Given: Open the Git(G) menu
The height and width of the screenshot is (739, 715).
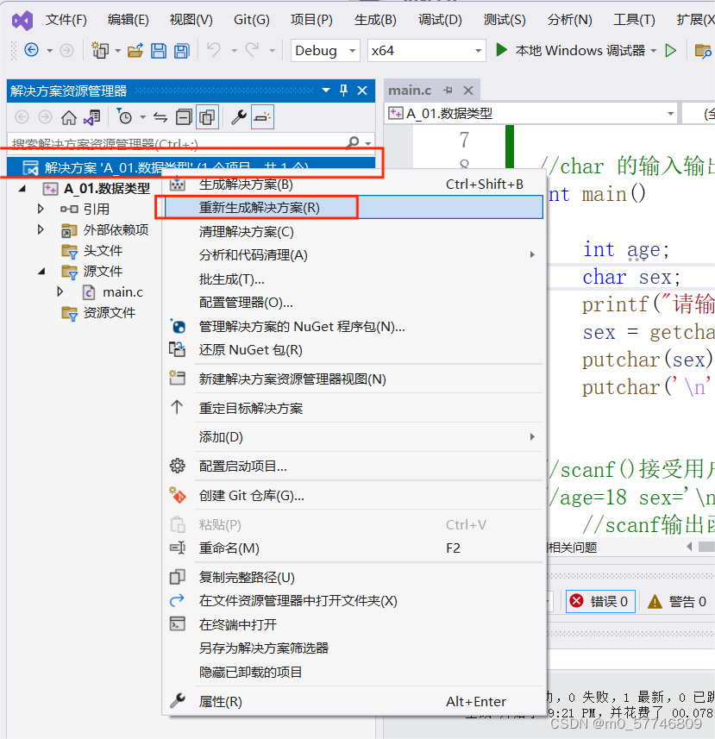Looking at the screenshot, I should tap(252, 21).
